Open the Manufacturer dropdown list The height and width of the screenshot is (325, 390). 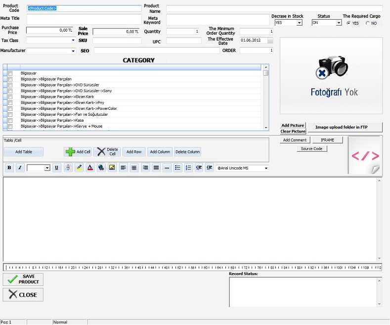pyautogui.click(x=73, y=50)
